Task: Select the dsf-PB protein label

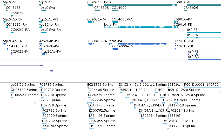Action: (x=193, y=52)
